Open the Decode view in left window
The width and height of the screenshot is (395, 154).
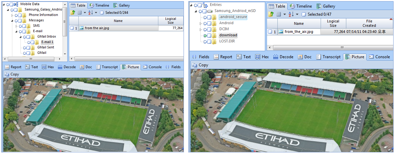67,67
